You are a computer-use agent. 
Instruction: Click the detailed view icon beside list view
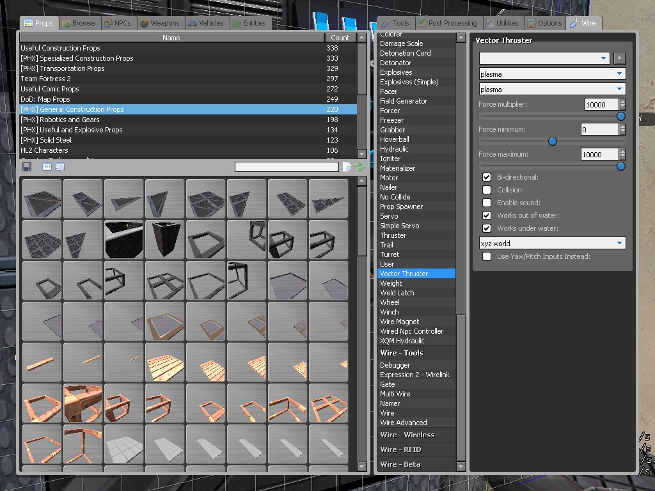pos(59,167)
